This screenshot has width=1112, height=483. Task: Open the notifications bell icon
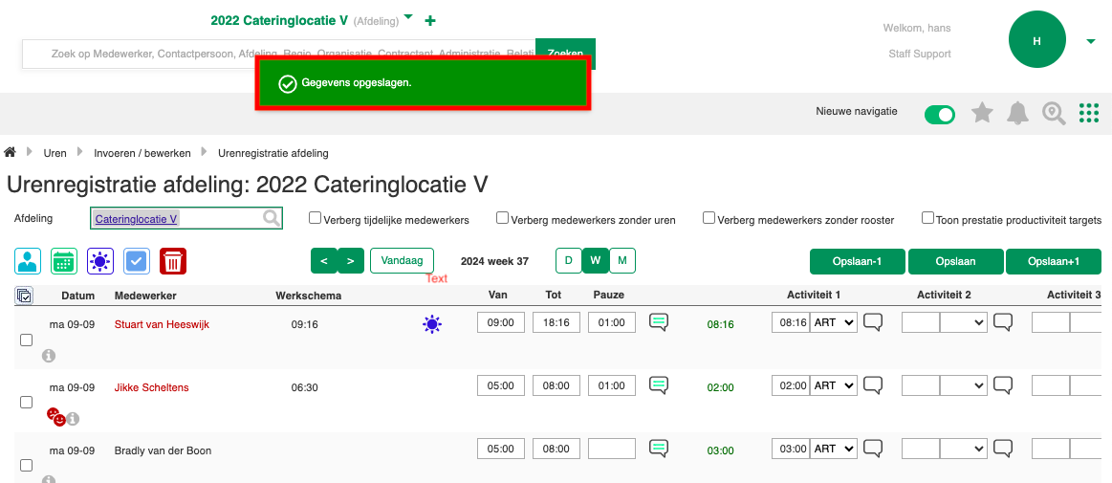1018,114
